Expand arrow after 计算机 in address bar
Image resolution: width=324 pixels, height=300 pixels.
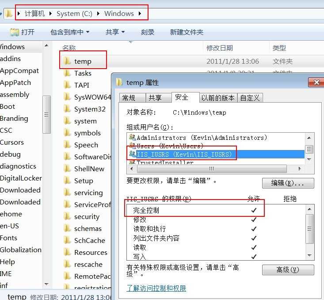coord(51,14)
